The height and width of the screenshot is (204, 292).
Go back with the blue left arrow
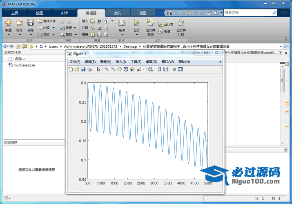(6, 46)
